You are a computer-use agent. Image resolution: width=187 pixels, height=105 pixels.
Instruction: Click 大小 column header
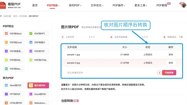125,47
